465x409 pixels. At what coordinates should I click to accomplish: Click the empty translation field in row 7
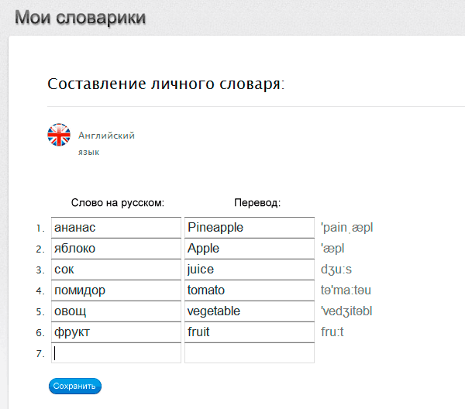[x=249, y=353]
